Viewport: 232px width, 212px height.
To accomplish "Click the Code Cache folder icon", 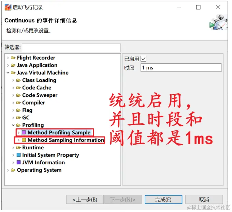I will [18, 88].
